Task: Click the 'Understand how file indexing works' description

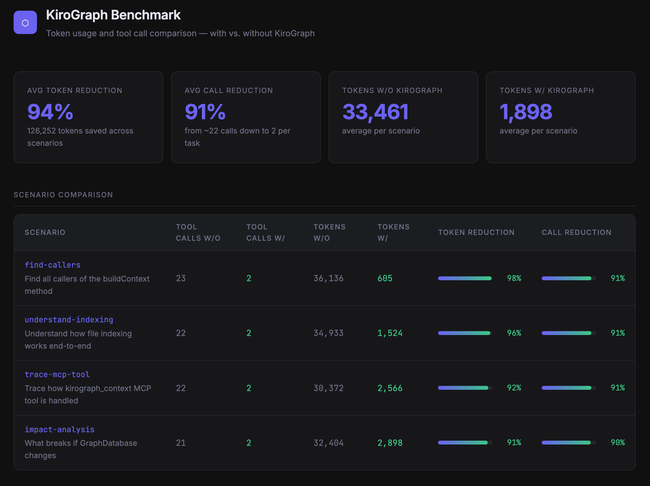Action: click(x=78, y=340)
